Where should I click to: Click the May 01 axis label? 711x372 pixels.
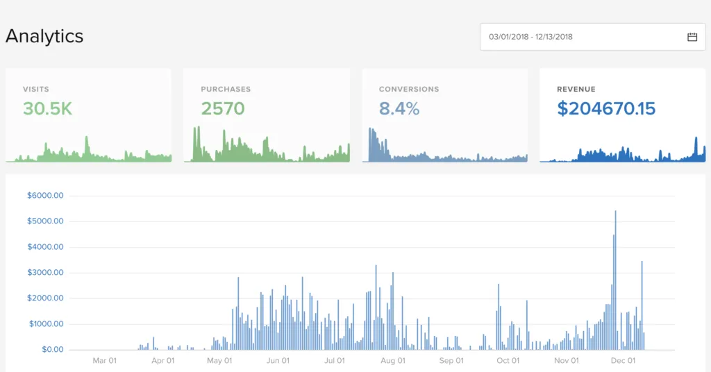[x=219, y=361]
